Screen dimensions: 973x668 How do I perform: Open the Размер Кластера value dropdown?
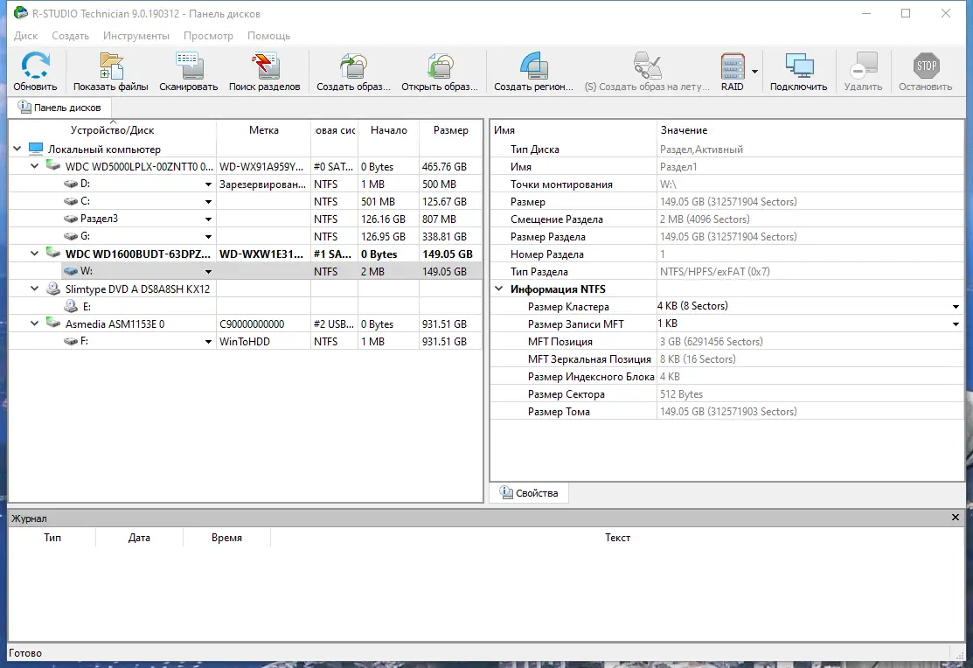click(957, 306)
